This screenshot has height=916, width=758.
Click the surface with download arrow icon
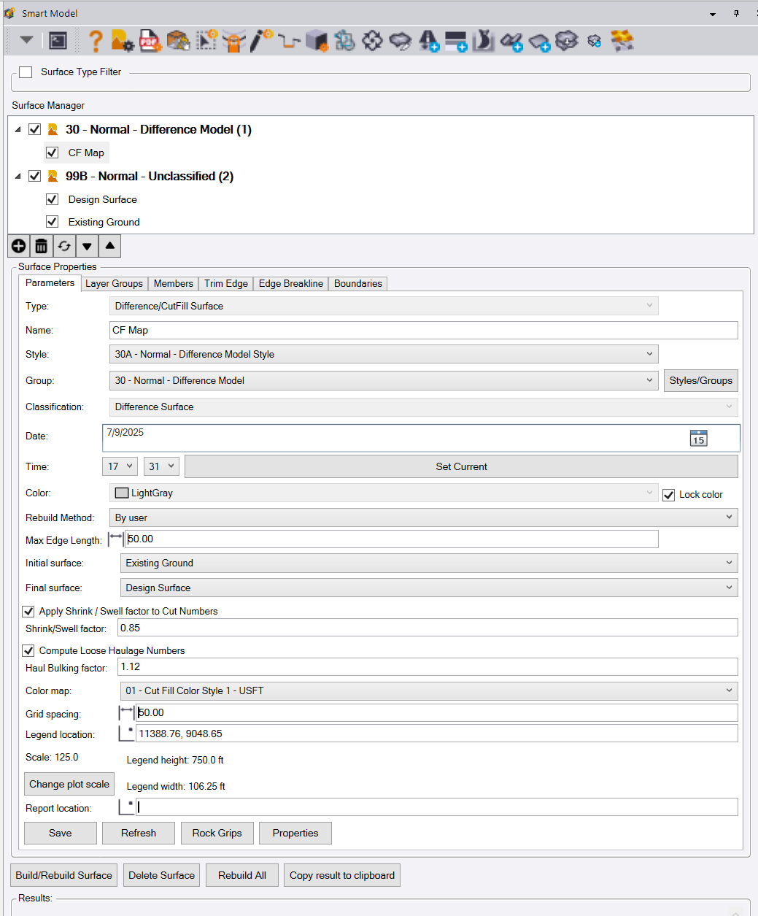(567, 41)
